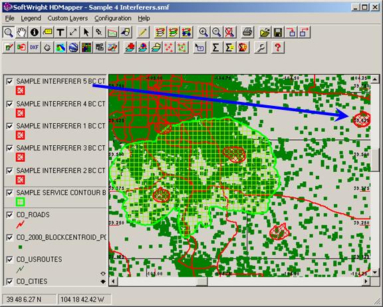Click map vertical scrollbar down arrow

[375, 272]
